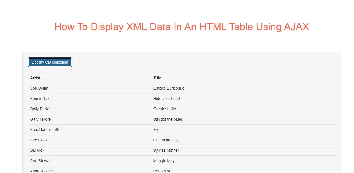Select the Eros Ramazzotti row
Viewport: 354px width, 173px height.
point(44,130)
